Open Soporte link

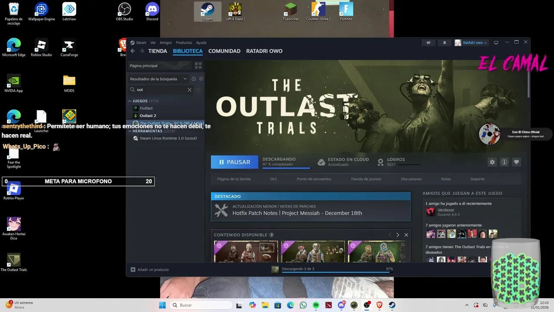point(477,179)
